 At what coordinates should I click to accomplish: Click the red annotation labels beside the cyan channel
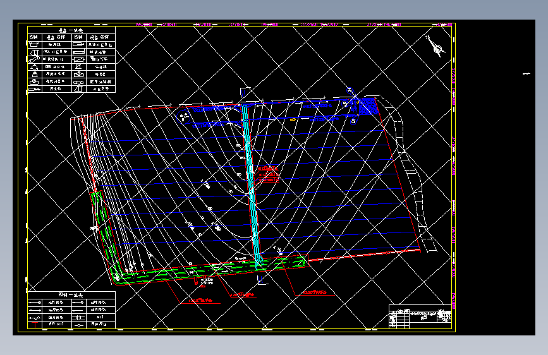pyautogui.click(x=269, y=174)
